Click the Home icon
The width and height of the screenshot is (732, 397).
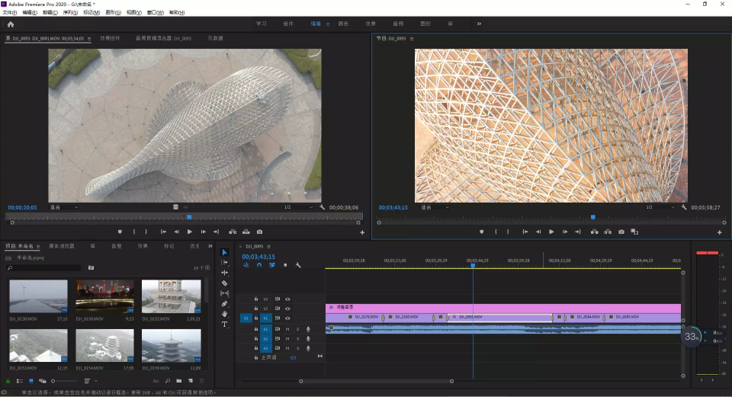click(x=10, y=24)
